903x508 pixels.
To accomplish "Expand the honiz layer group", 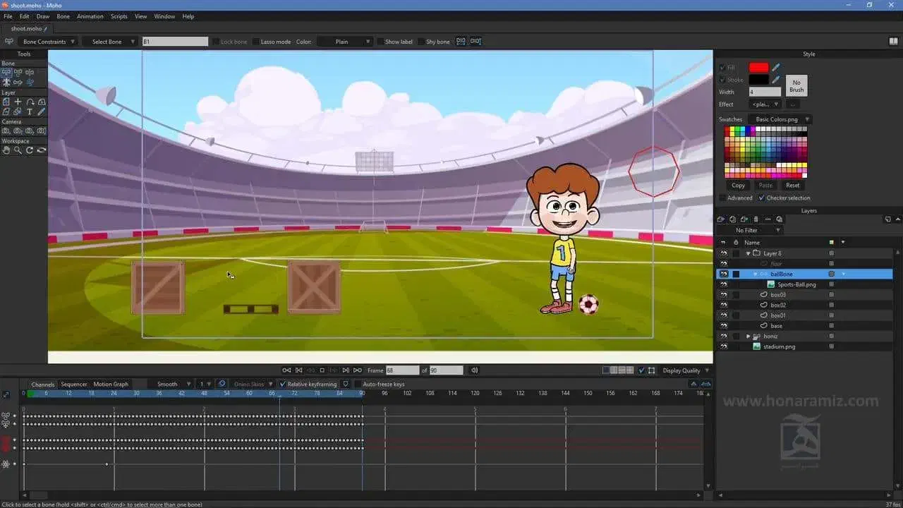I will 749,337.
